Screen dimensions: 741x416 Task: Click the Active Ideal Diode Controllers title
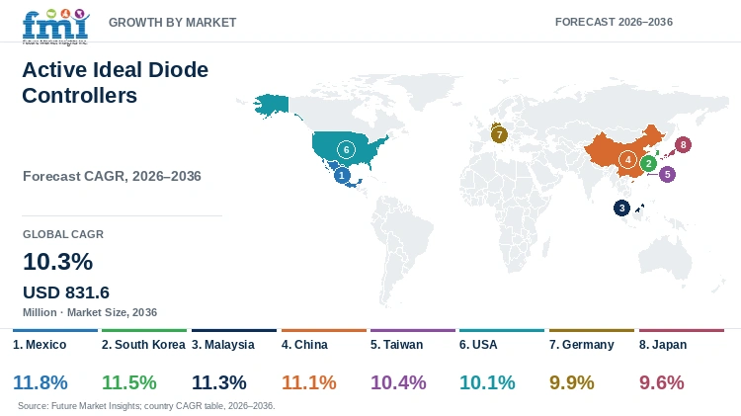pyautogui.click(x=116, y=83)
